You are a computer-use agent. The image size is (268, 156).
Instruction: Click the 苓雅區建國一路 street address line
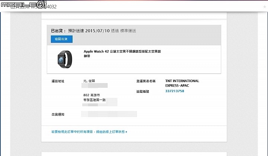pos(94,100)
